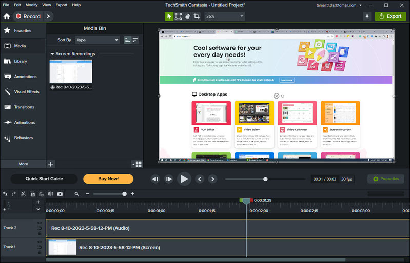The width and height of the screenshot is (410, 263).
Task: Zoom in the timeline with plus
Action: [x=132, y=194]
